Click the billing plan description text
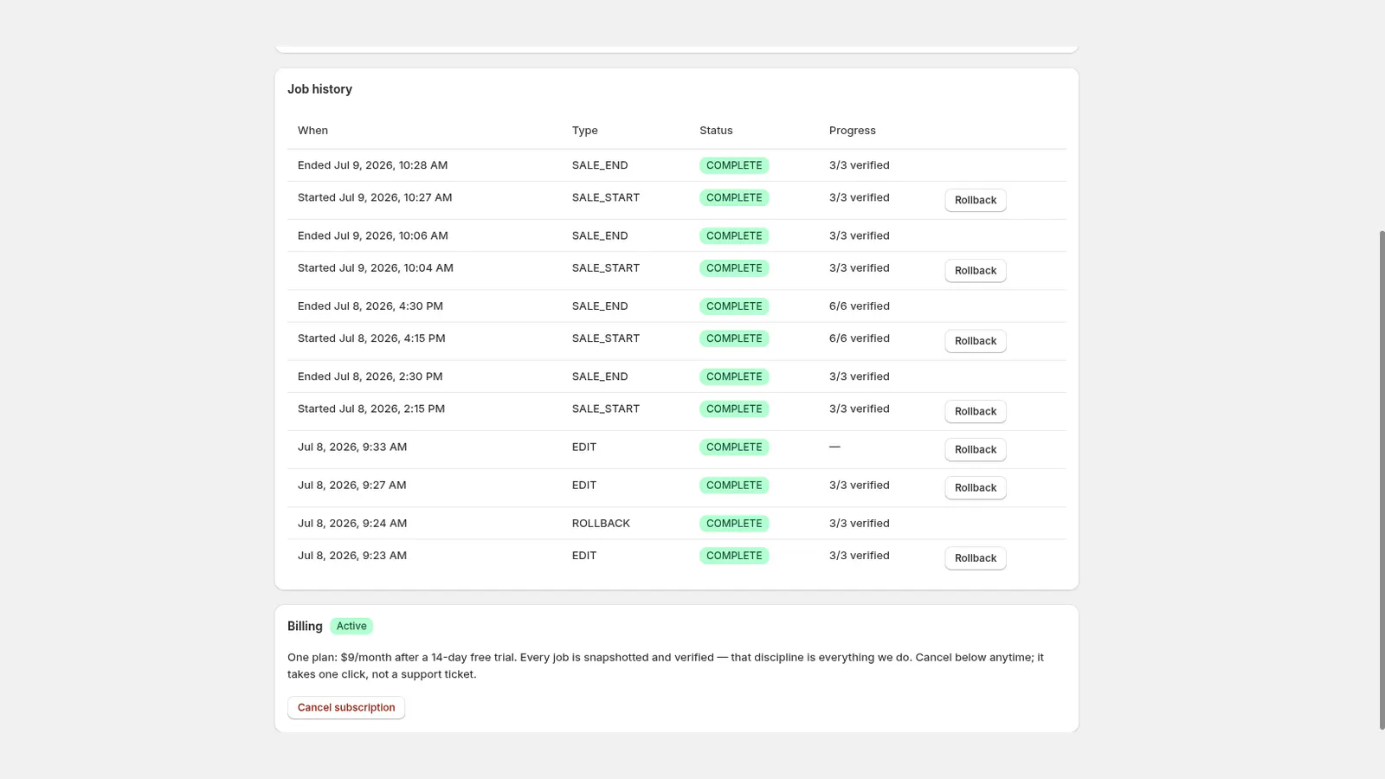The width and height of the screenshot is (1385, 779). point(666,666)
